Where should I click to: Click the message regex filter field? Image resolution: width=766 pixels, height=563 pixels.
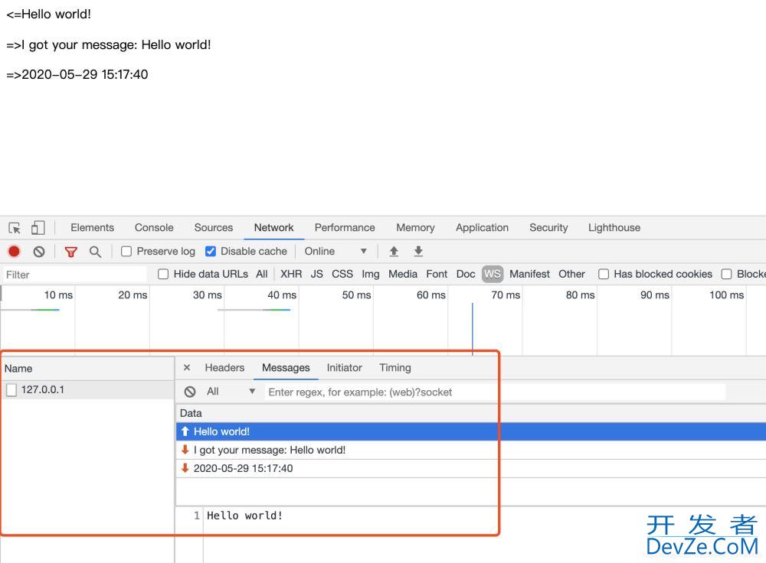coord(495,392)
